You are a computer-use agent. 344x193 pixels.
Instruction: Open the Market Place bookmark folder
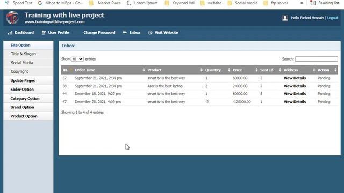[x=91, y=3]
